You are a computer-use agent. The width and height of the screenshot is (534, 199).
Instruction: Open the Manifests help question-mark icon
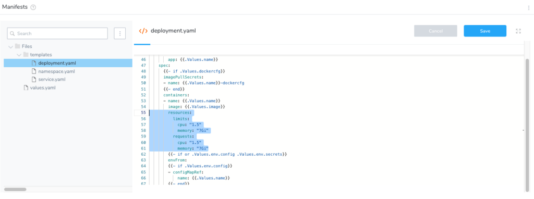[x=33, y=7]
